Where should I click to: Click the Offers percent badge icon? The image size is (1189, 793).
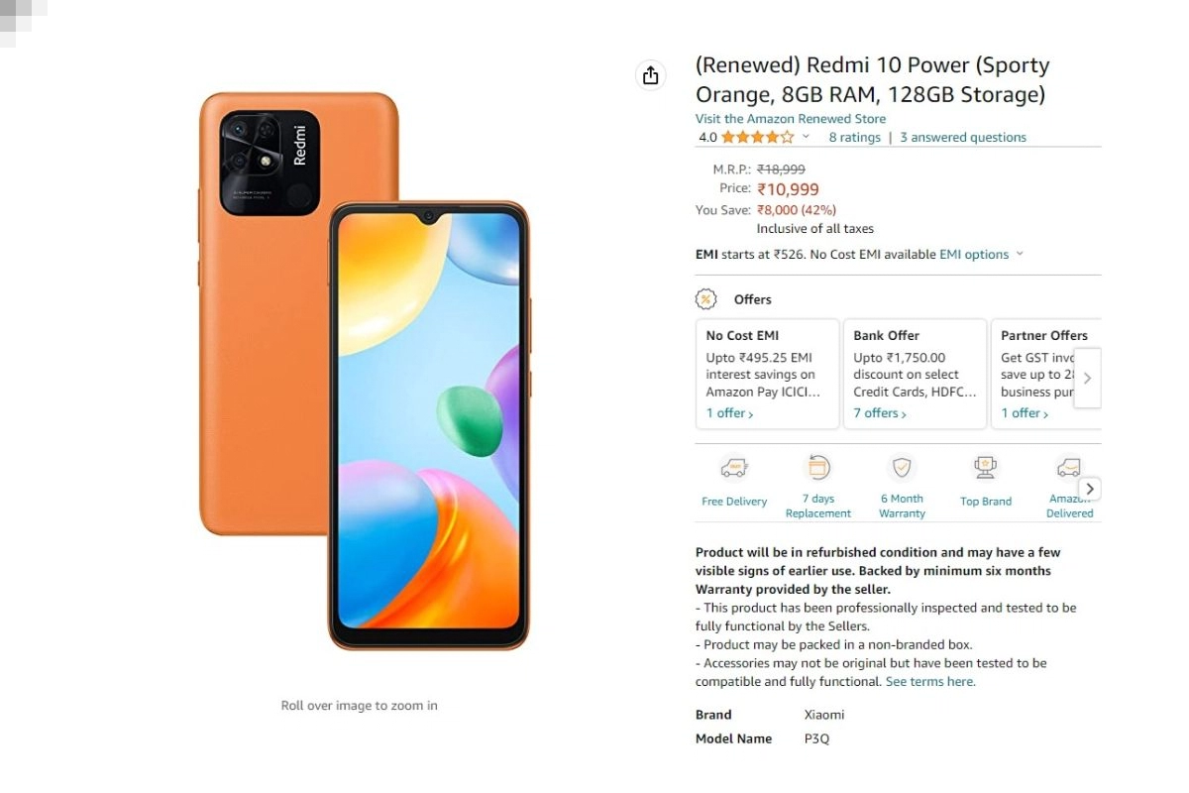coord(705,299)
